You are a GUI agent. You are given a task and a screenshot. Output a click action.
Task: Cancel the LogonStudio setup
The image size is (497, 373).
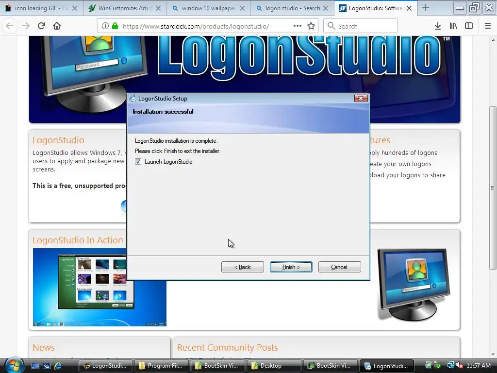click(x=339, y=267)
